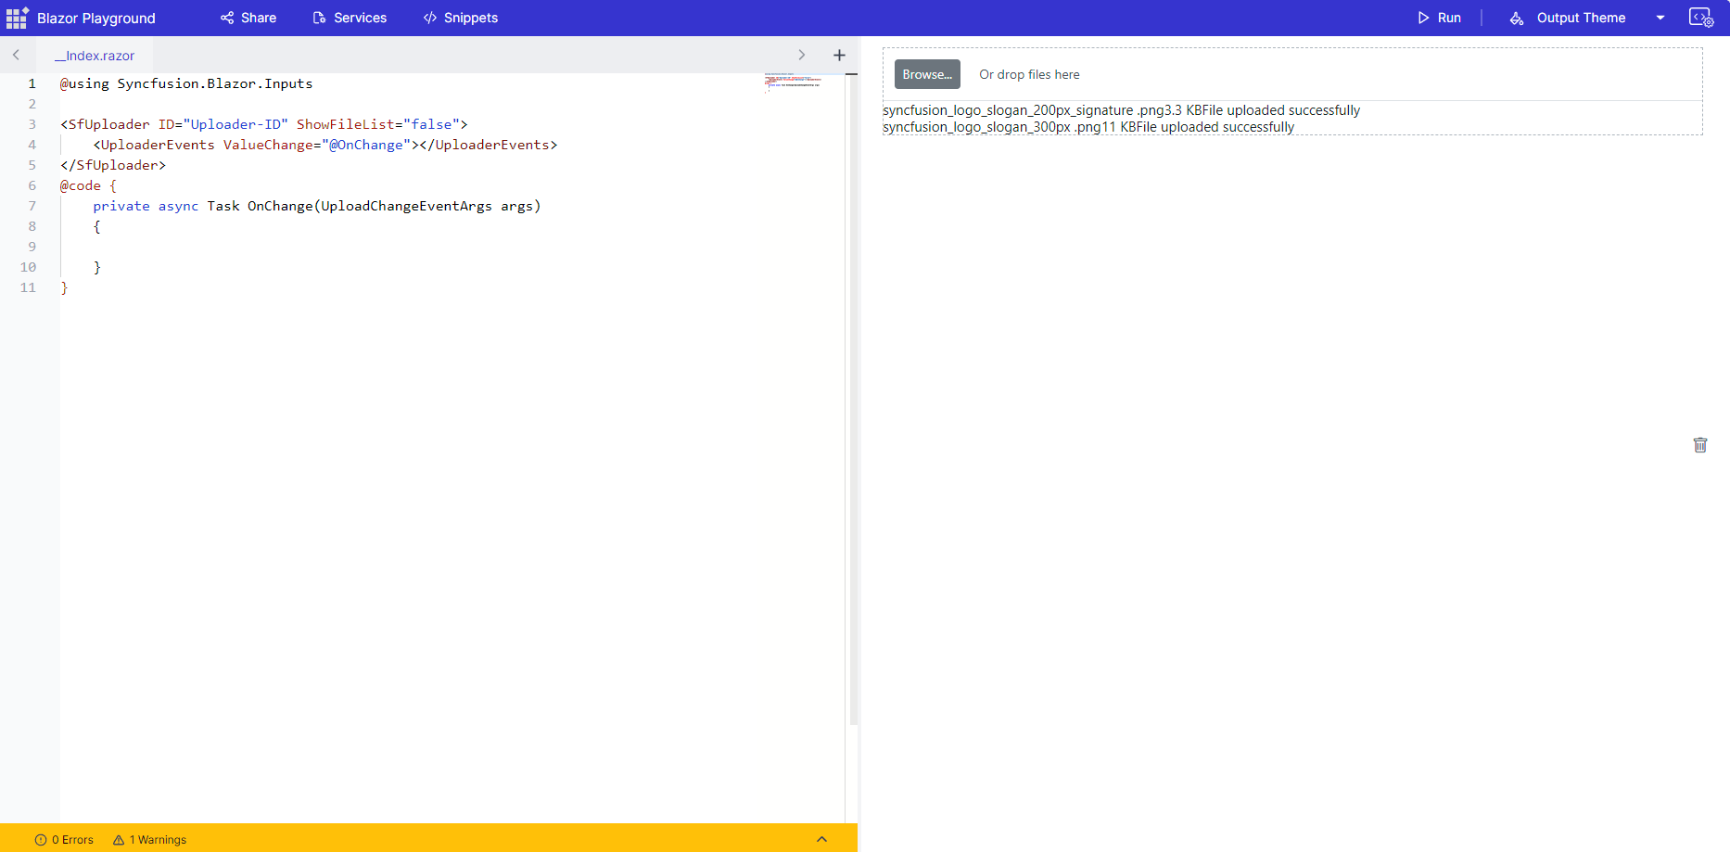Open the editor settings icon at top right
This screenshot has height=852, width=1730.
(1700, 18)
